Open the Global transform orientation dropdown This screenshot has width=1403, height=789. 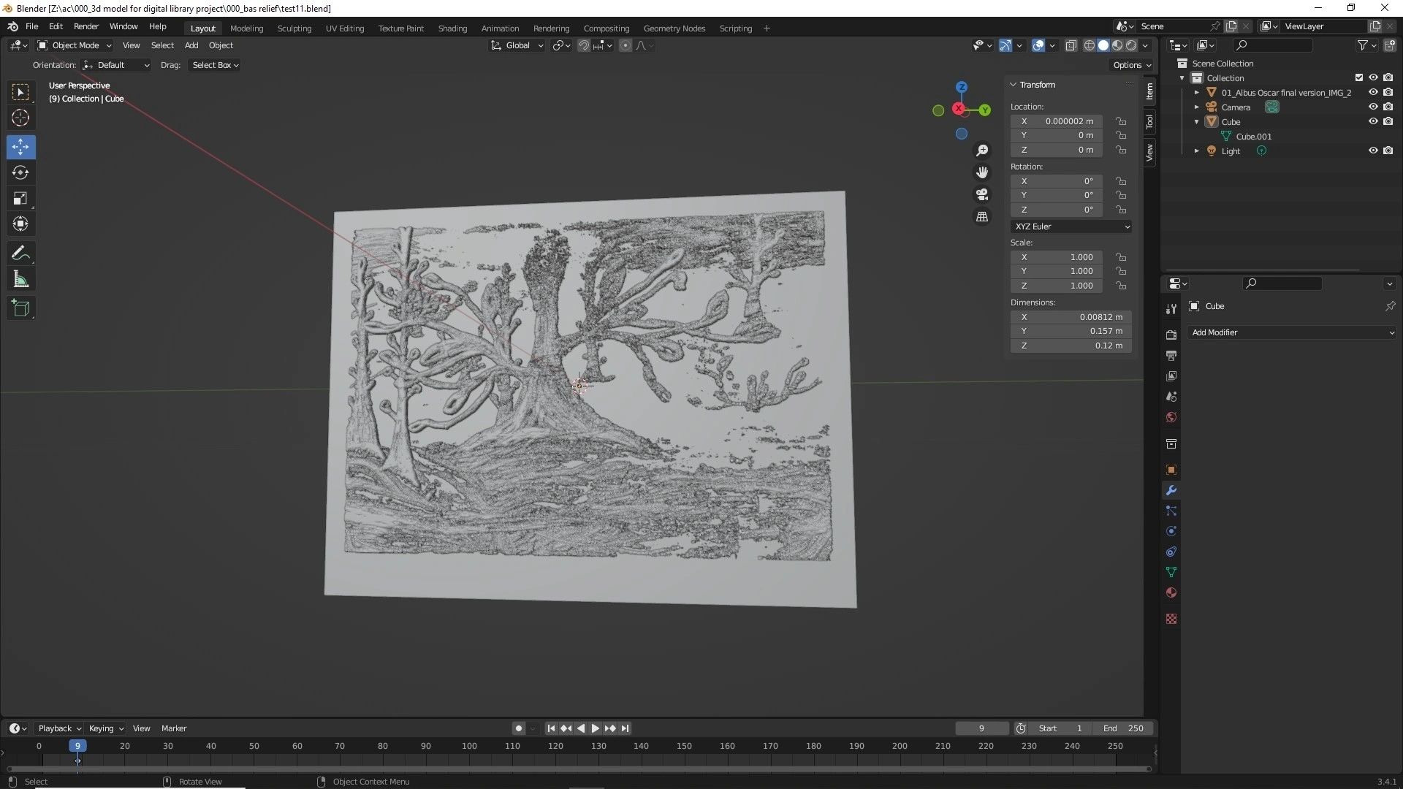pos(517,45)
